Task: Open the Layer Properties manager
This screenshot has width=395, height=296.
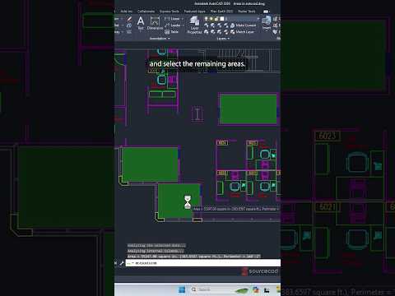Action: click(194, 25)
